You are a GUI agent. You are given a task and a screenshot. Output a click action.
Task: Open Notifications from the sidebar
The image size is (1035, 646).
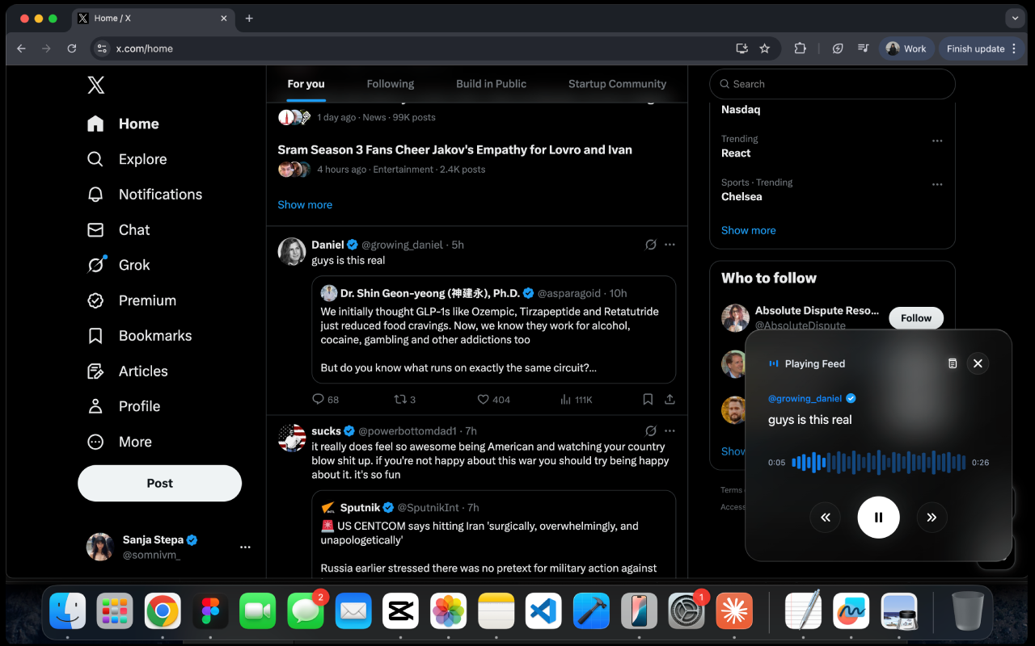tap(160, 194)
